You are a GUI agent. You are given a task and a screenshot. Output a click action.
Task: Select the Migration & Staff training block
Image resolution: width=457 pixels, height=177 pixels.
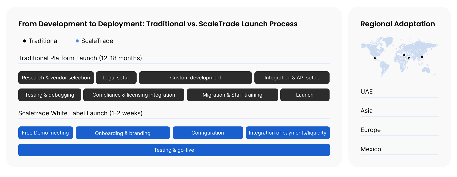pyautogui.click(x=232, y=95)
